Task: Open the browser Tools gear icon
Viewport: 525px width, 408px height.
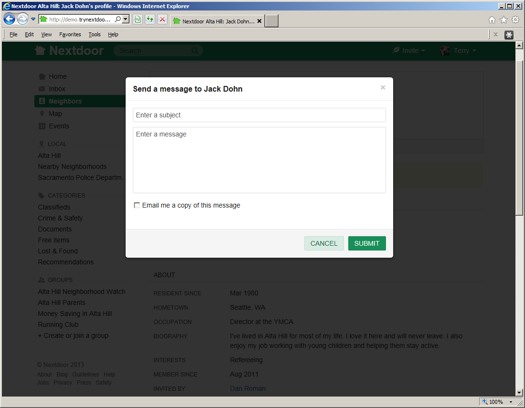Action: coord(515,20)
